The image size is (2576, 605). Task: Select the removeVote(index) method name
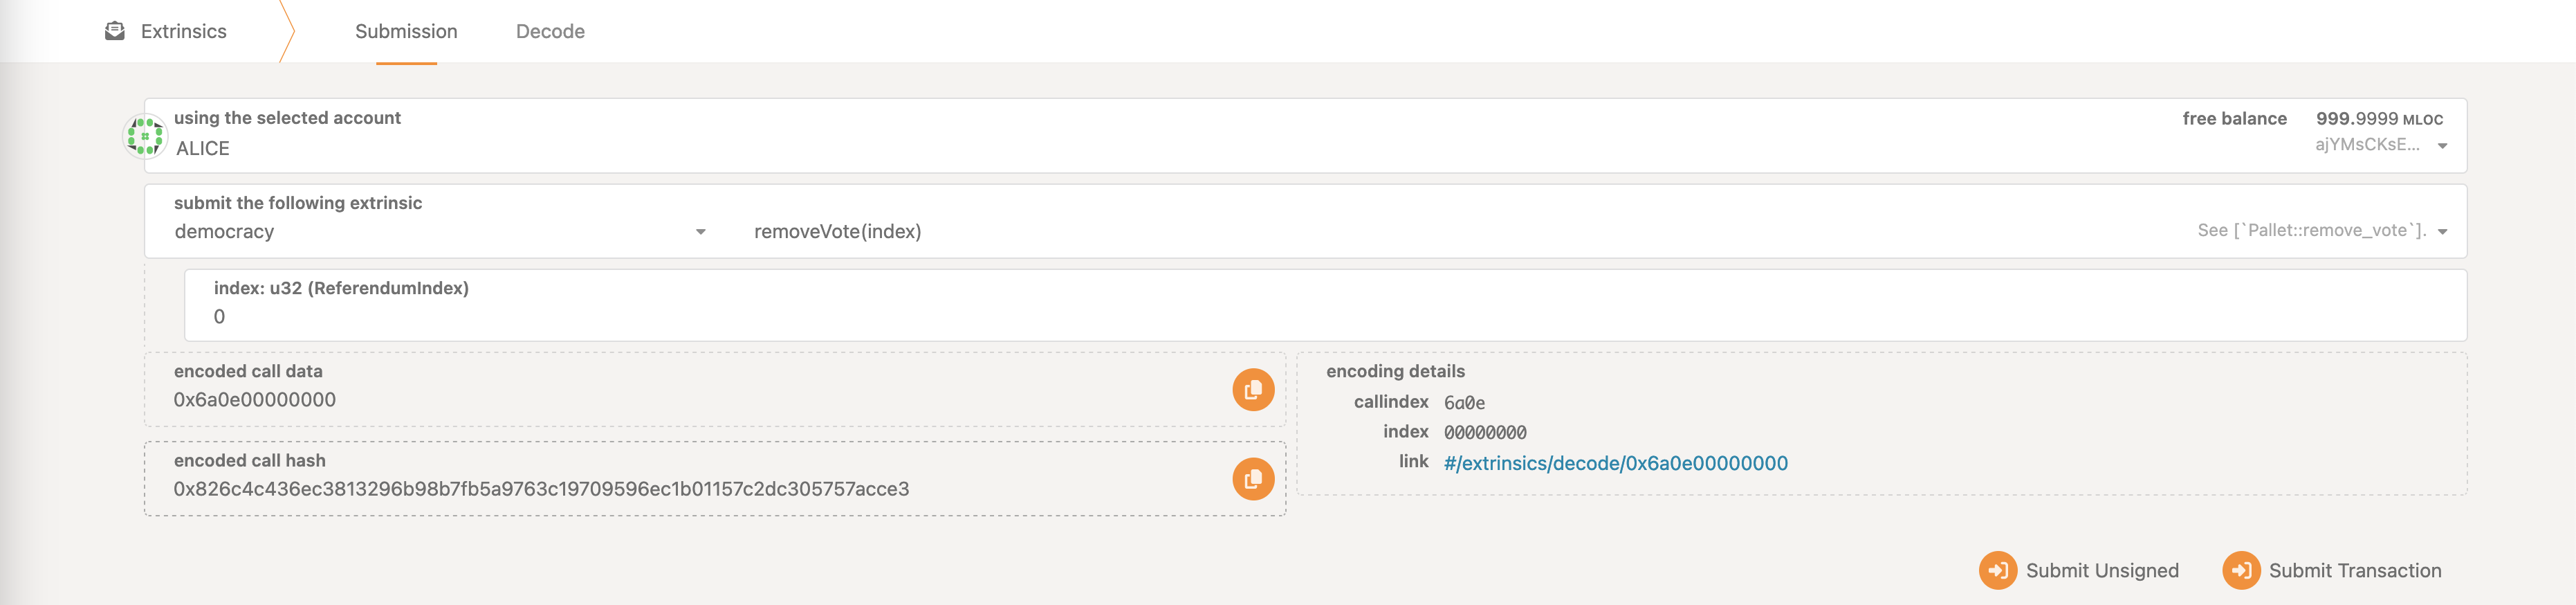tap(837, 232)
